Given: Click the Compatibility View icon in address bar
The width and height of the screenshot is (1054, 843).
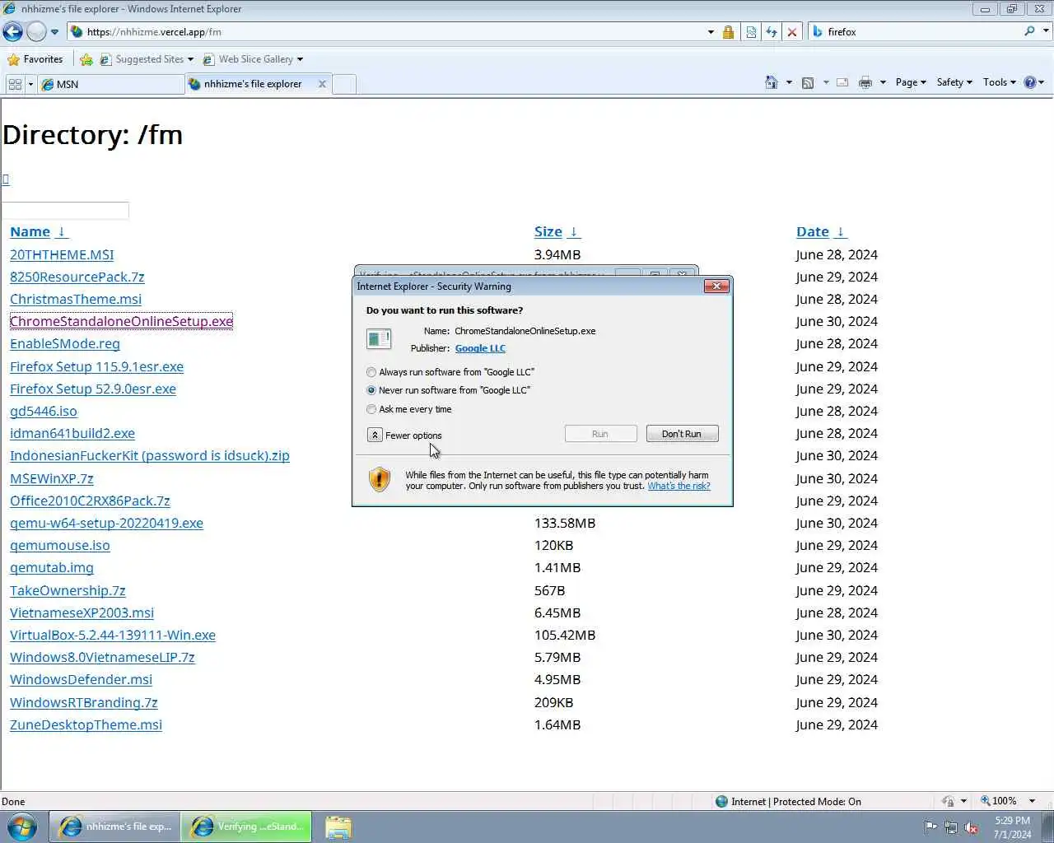Looking at the screenshot, I should [751, 31].
